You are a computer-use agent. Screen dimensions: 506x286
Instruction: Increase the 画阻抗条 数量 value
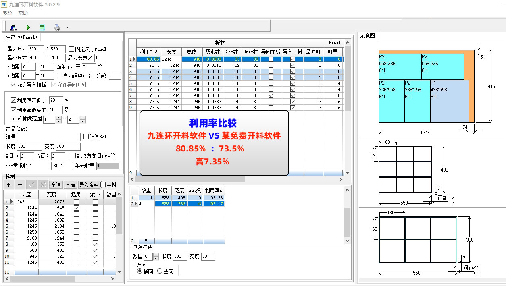coord(156,255)
